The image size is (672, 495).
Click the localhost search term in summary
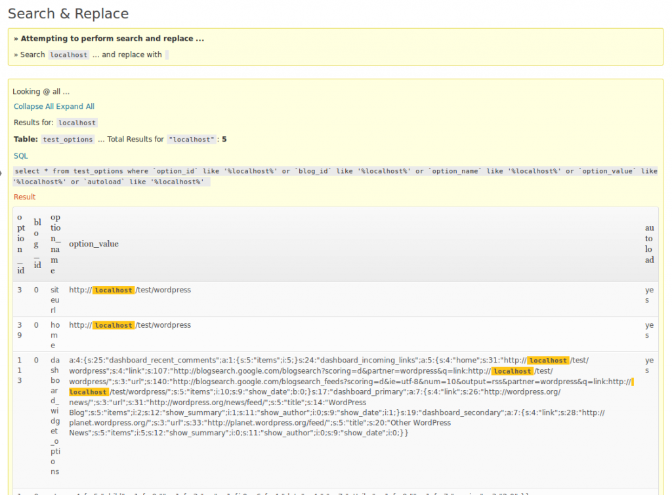(68, 55)
